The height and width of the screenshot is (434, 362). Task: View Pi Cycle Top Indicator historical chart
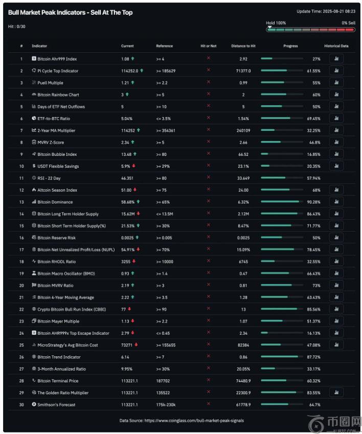click(336, 71)
